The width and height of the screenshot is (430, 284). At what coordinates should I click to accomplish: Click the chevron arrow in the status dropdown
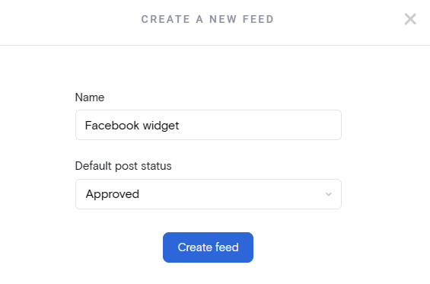coord(329,194)
